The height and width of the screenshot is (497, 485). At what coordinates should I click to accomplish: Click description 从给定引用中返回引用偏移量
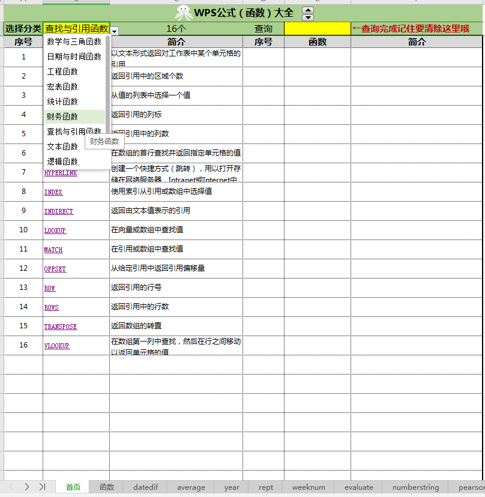(x=158, y=268)
